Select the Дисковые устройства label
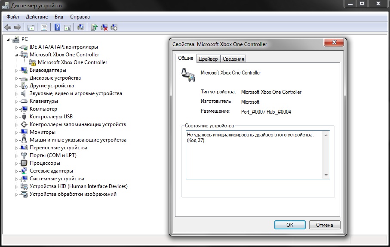 click(x=55, y=78)
